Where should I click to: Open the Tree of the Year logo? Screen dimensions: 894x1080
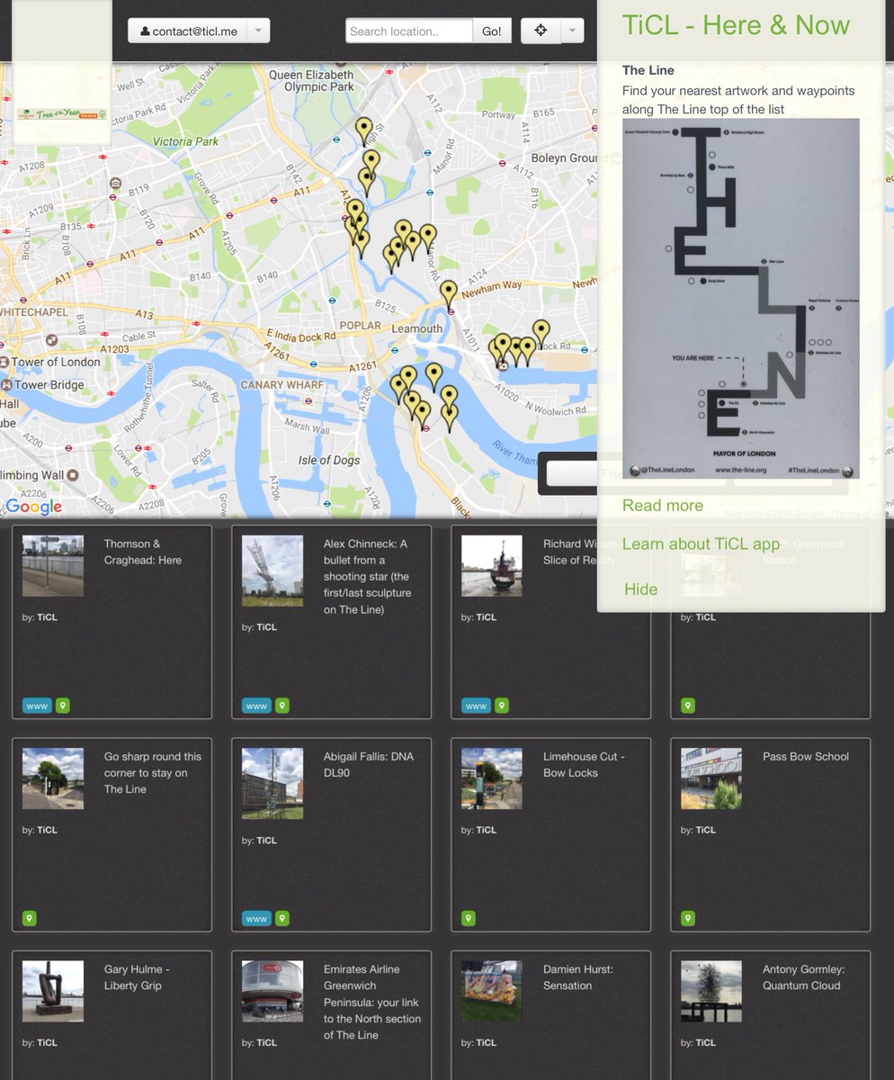61,114
